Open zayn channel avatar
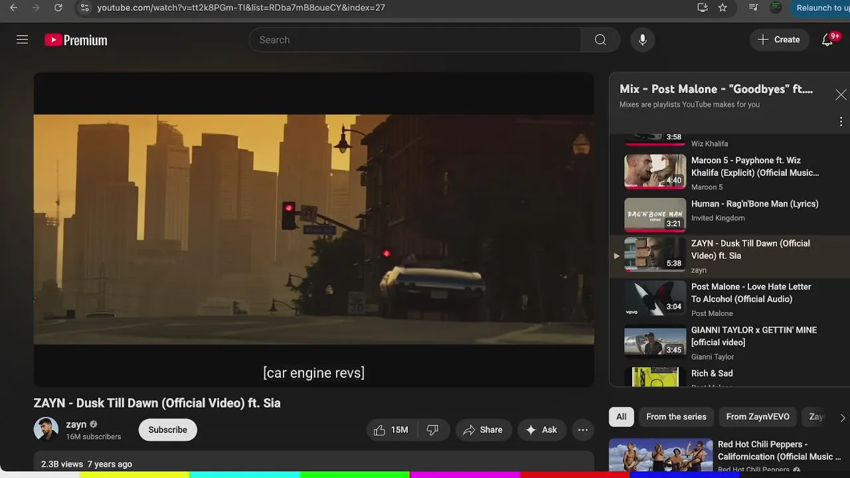850x478 pixels. (46, 430)
